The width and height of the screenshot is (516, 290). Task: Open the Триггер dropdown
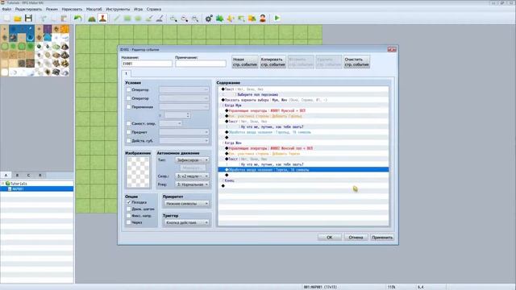186,222
